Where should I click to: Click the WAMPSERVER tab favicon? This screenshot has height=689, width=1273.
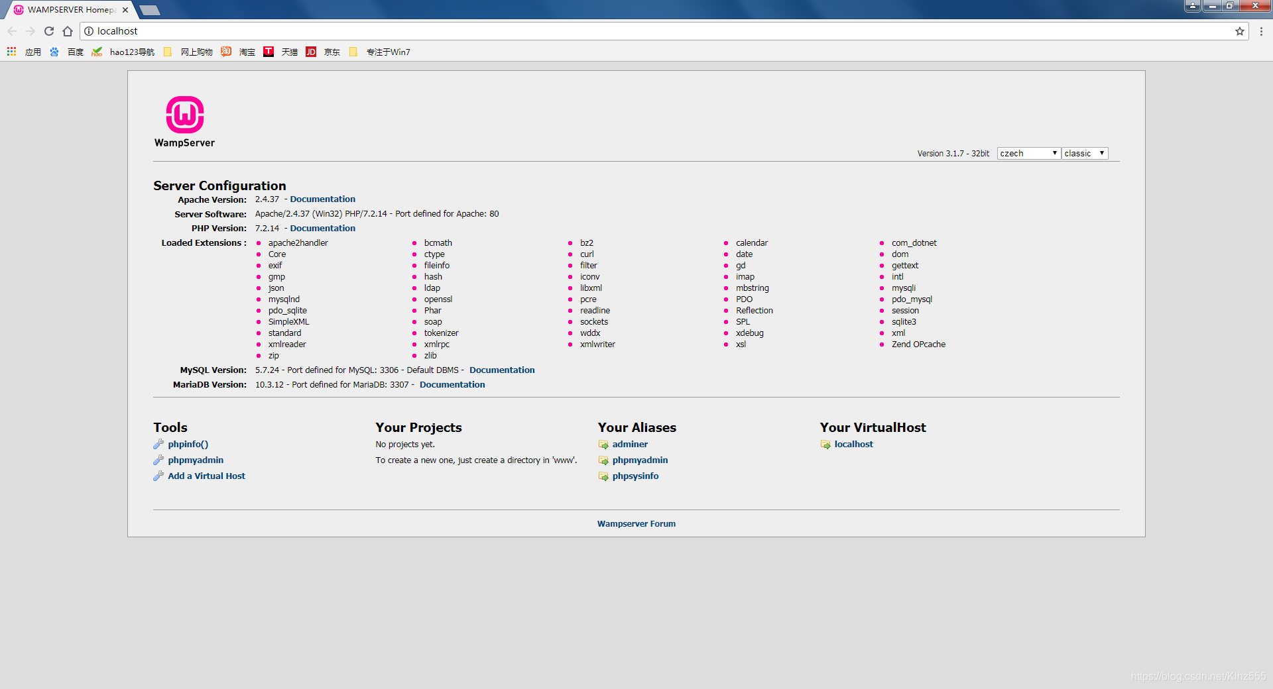[x=19, y=10]
